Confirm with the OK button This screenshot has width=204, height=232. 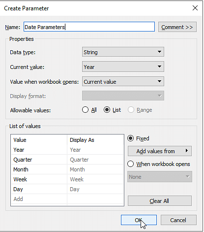click(x=139, y=220)
